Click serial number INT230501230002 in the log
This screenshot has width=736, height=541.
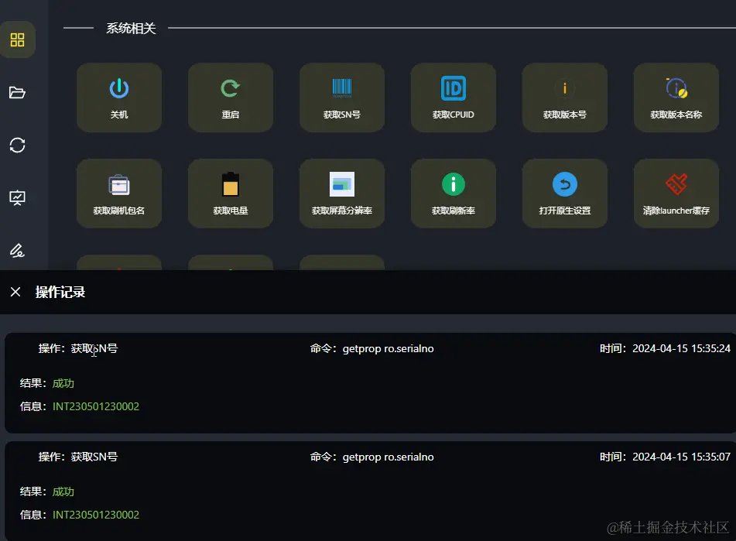pos(96,406)
